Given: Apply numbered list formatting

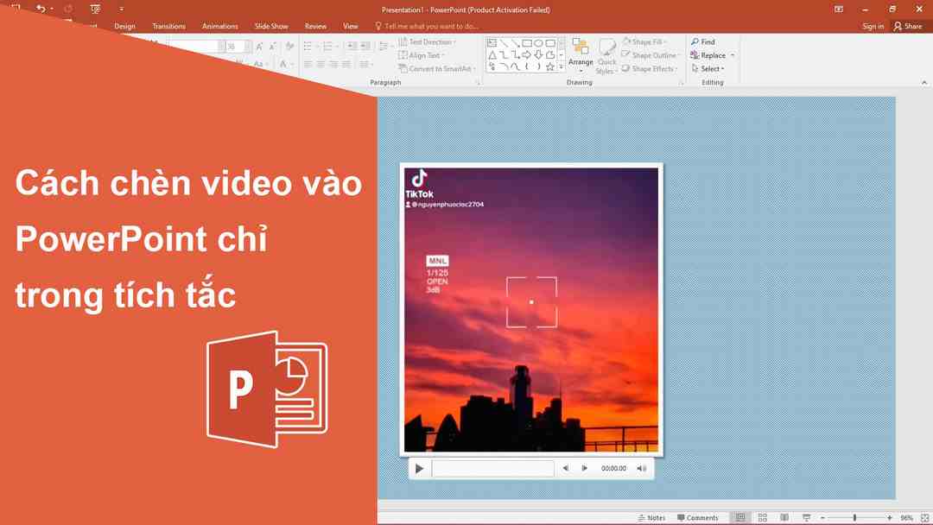Looking at the screenshot, I should coord(329,47).
